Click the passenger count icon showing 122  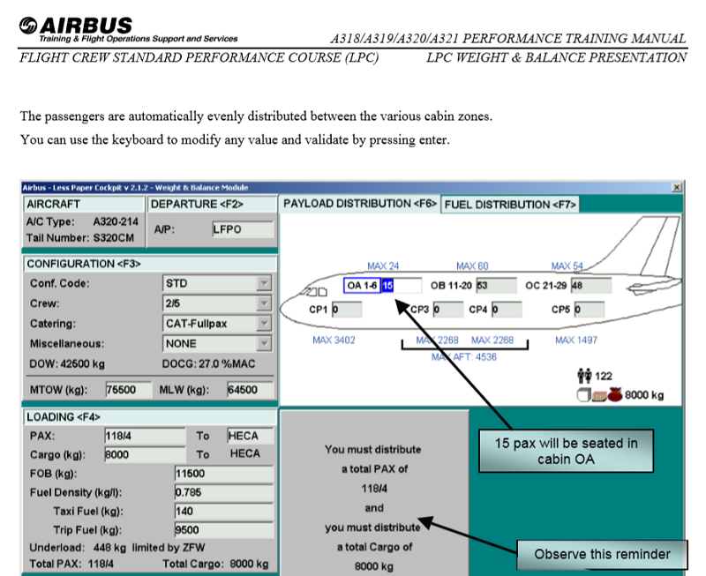584,376
